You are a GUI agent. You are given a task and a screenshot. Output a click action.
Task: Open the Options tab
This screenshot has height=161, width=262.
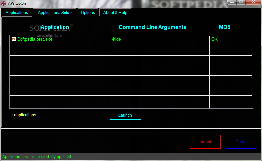coord(88,13)
